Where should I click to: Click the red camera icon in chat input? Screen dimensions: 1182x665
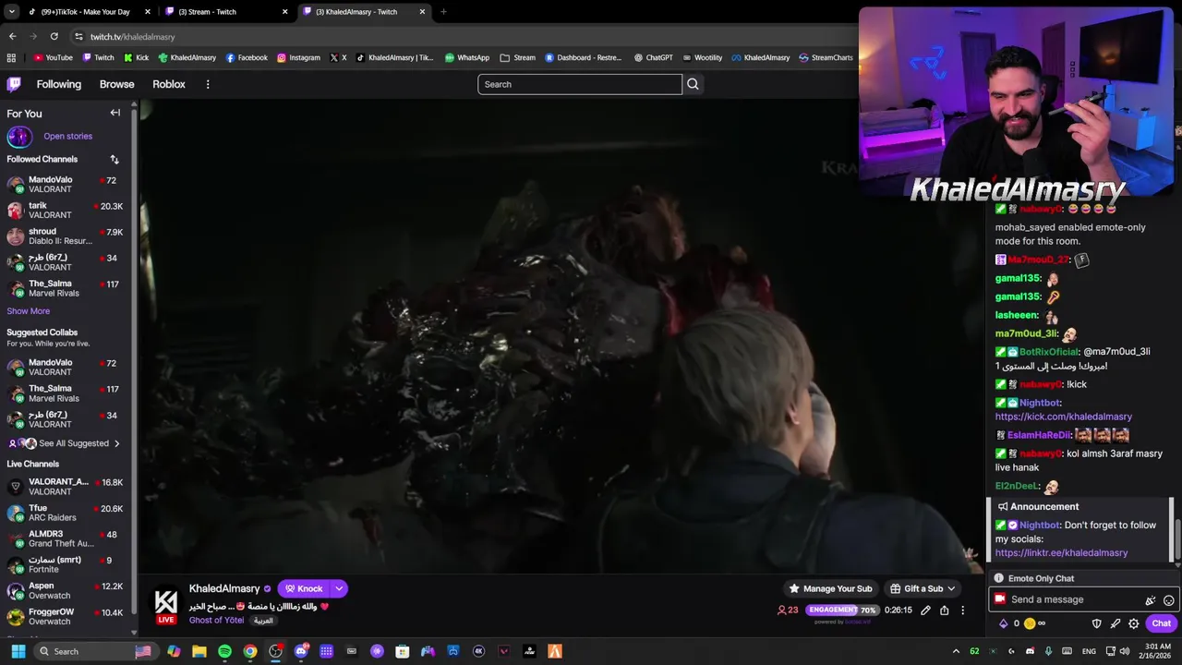click(999, 599)
